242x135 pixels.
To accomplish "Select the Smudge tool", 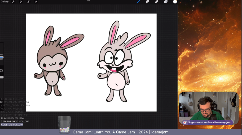I will point(147,2).
